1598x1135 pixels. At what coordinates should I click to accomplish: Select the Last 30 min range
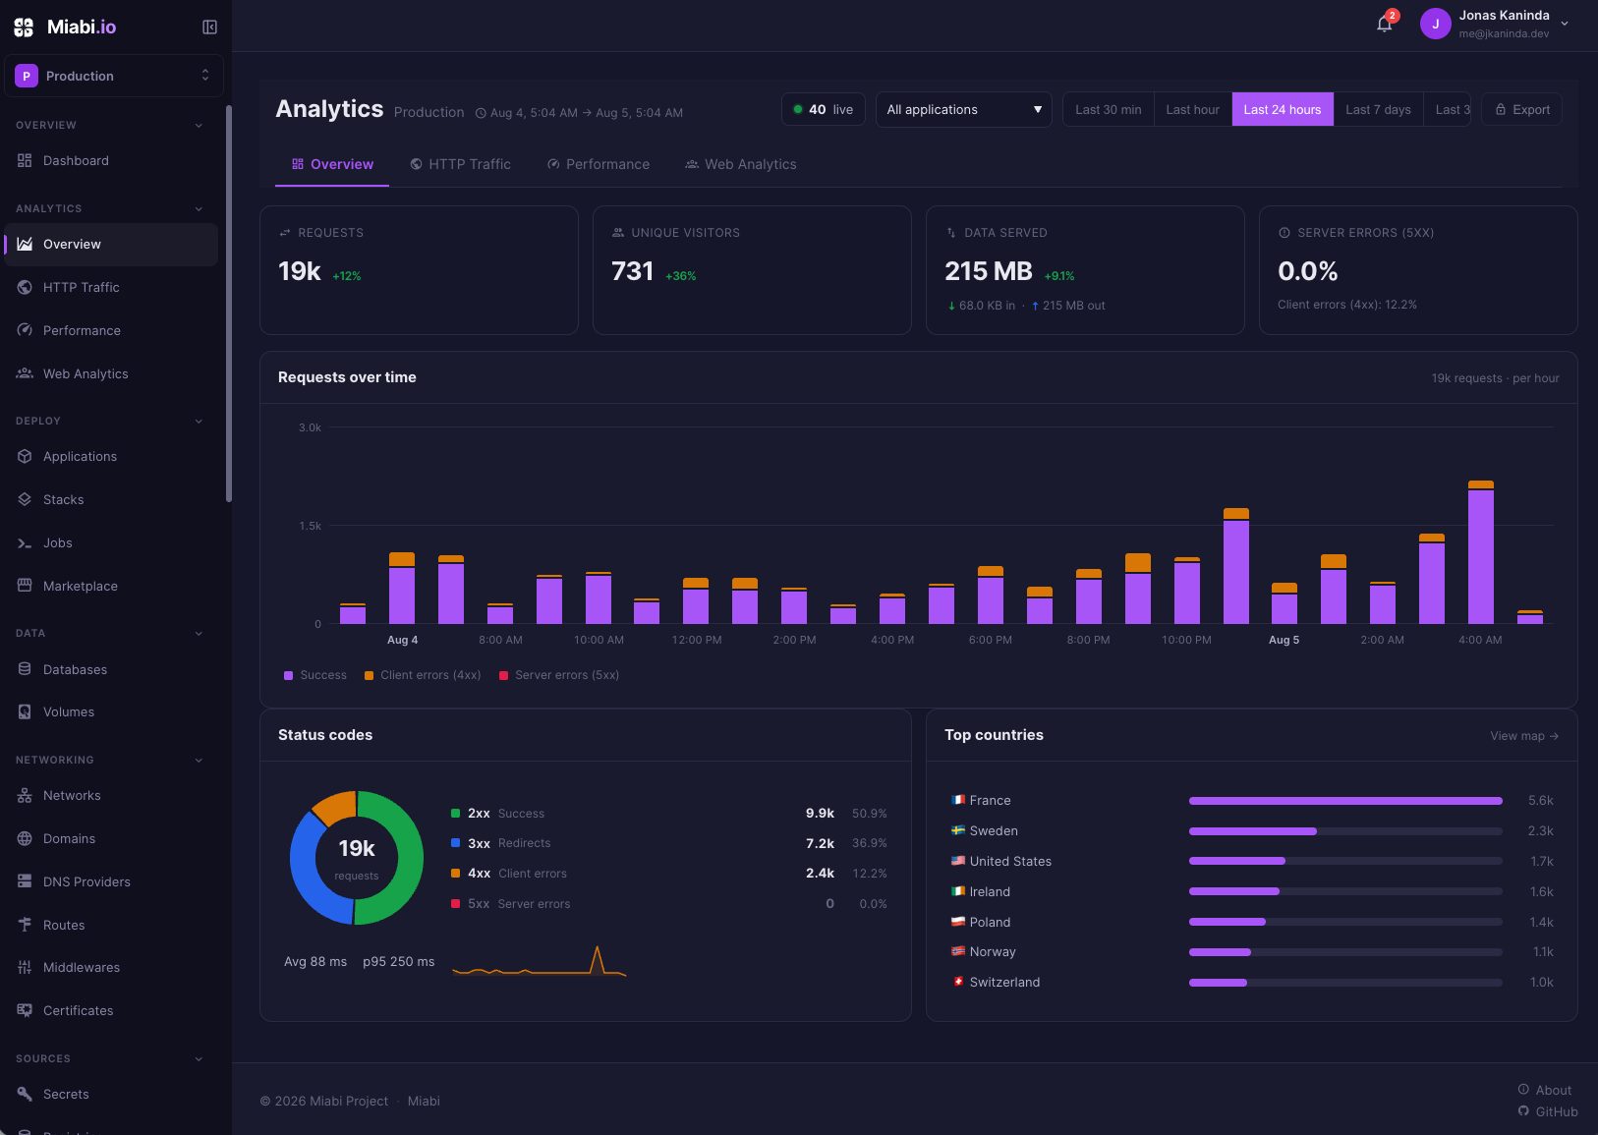pyautogui.click(x=1109, y=109)
